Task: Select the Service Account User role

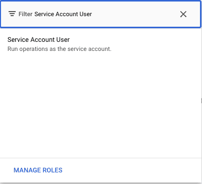Action: [x=101, y=44]
